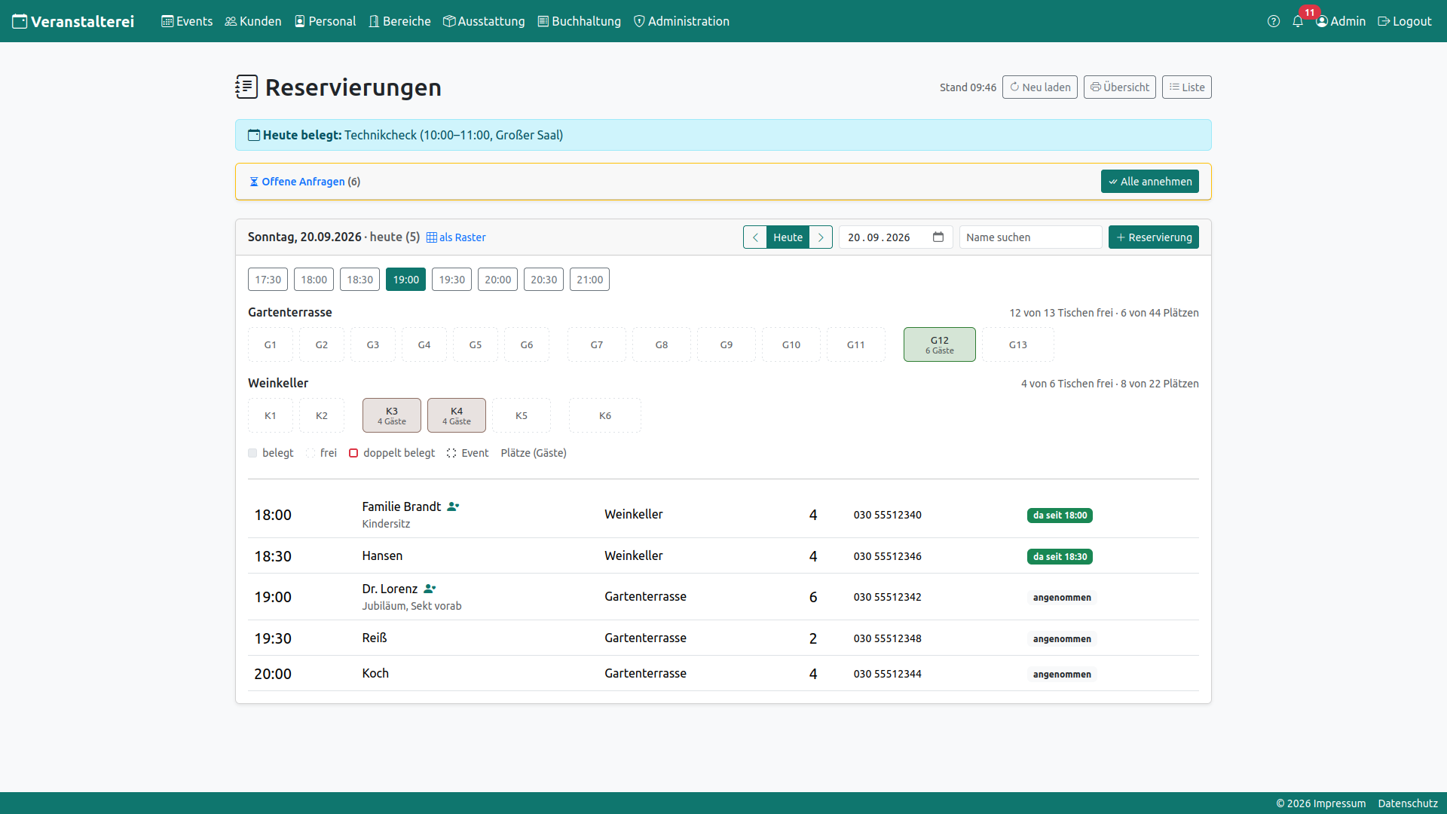Select the 19:00 time slot
1447x814 pixels.
pyautogui.click(x=405, y=279)
